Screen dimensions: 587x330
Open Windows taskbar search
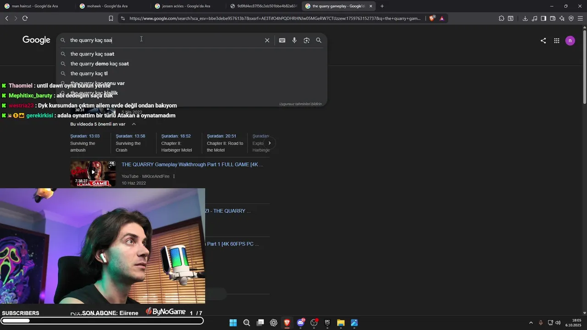click(x=246, y=323)
